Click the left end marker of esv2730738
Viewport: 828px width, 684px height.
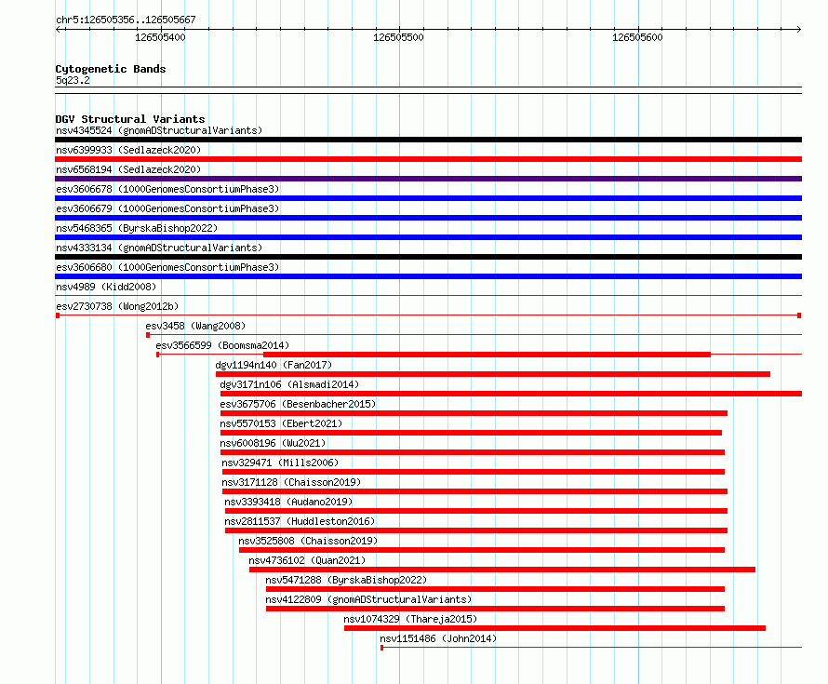tap(58, 315)
